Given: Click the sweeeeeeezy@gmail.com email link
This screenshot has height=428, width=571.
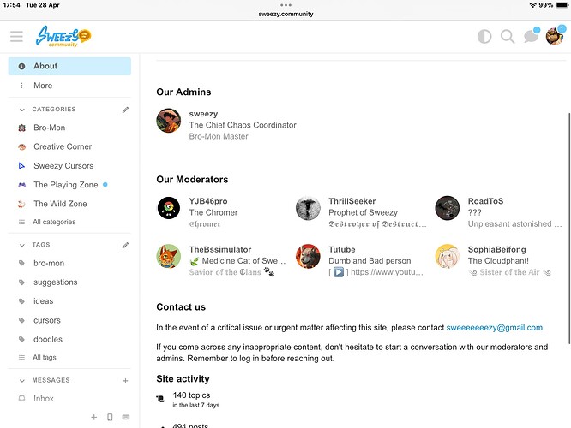Looking at the screenshot, I should click(x=494, y=328).
